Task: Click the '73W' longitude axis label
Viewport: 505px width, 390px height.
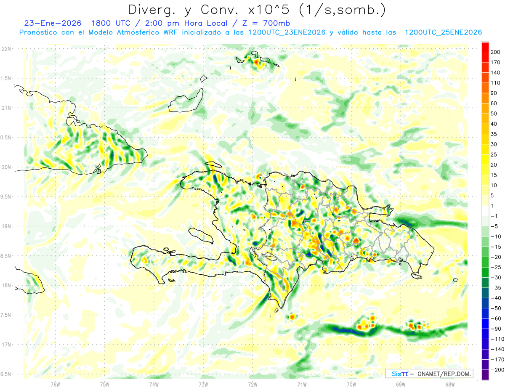Action: point(203,385)
